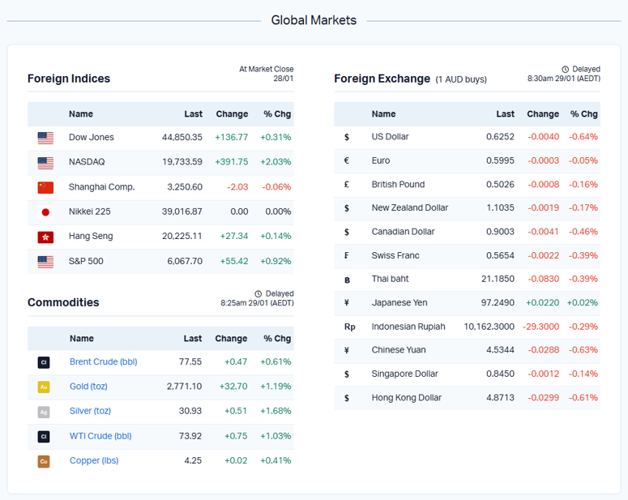628x500 pixels.
Task: Select the Swiss Franc name
Action: coord(395,255)
